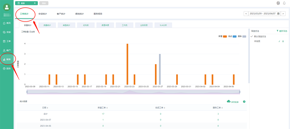Toggle the orange 新建 legend swatch
The height and width of the screenshot is (129, 290).
(225, 37)
